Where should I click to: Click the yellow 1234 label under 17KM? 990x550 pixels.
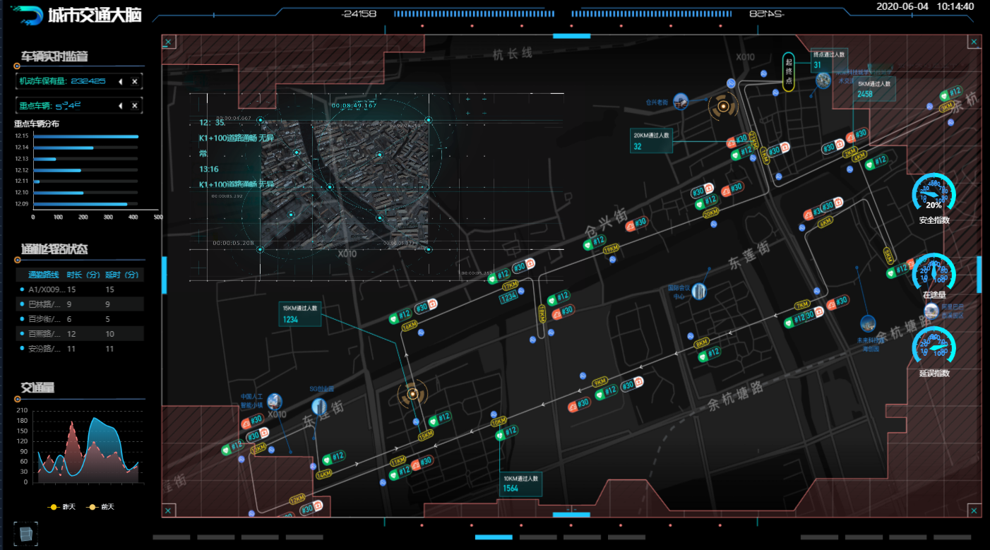510,298
